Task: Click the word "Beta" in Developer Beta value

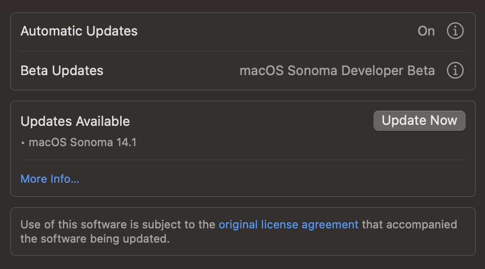Action: coord(421,71)
